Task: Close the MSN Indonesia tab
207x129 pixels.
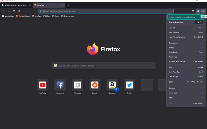Action: click(30, 5)
